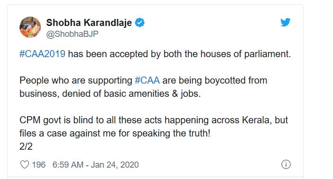Viewport: 333px width, 179px height.
Task: Click the 'boycotted from business' paragraph text
Action: pyautogui.click(x=143, y=87)
